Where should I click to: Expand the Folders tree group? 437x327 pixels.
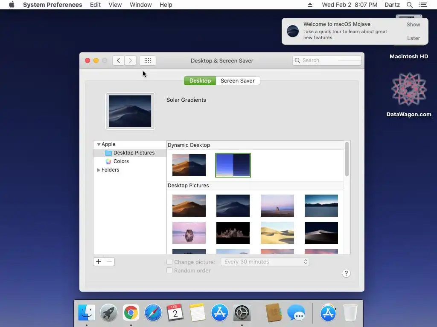point(99,170)
